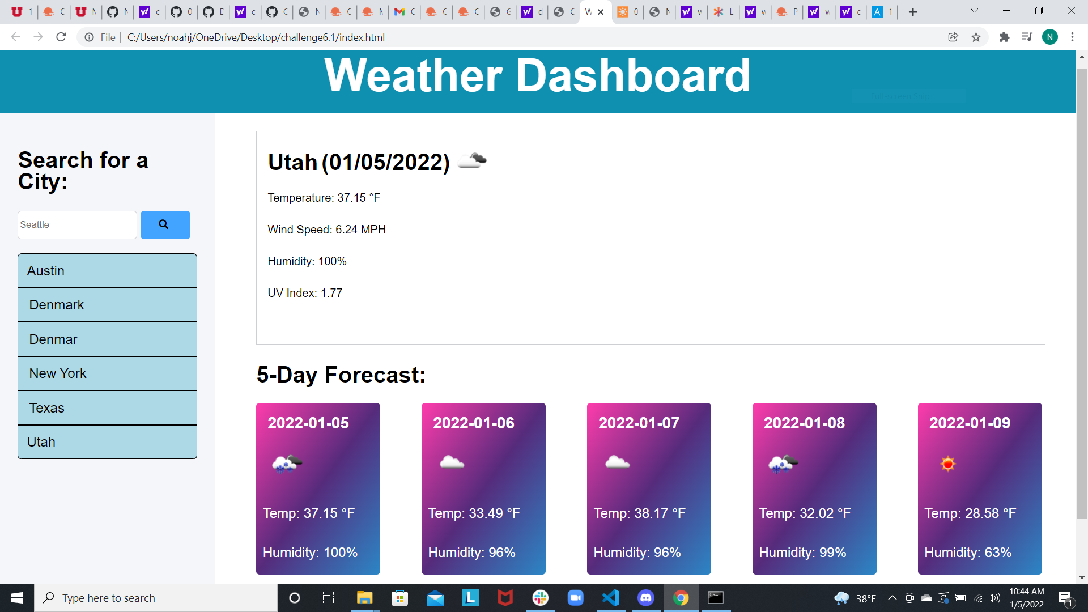The height and width of the screenshot is (612, 1088).
Task: Select Denmar from search history
Action: point(107,339)
